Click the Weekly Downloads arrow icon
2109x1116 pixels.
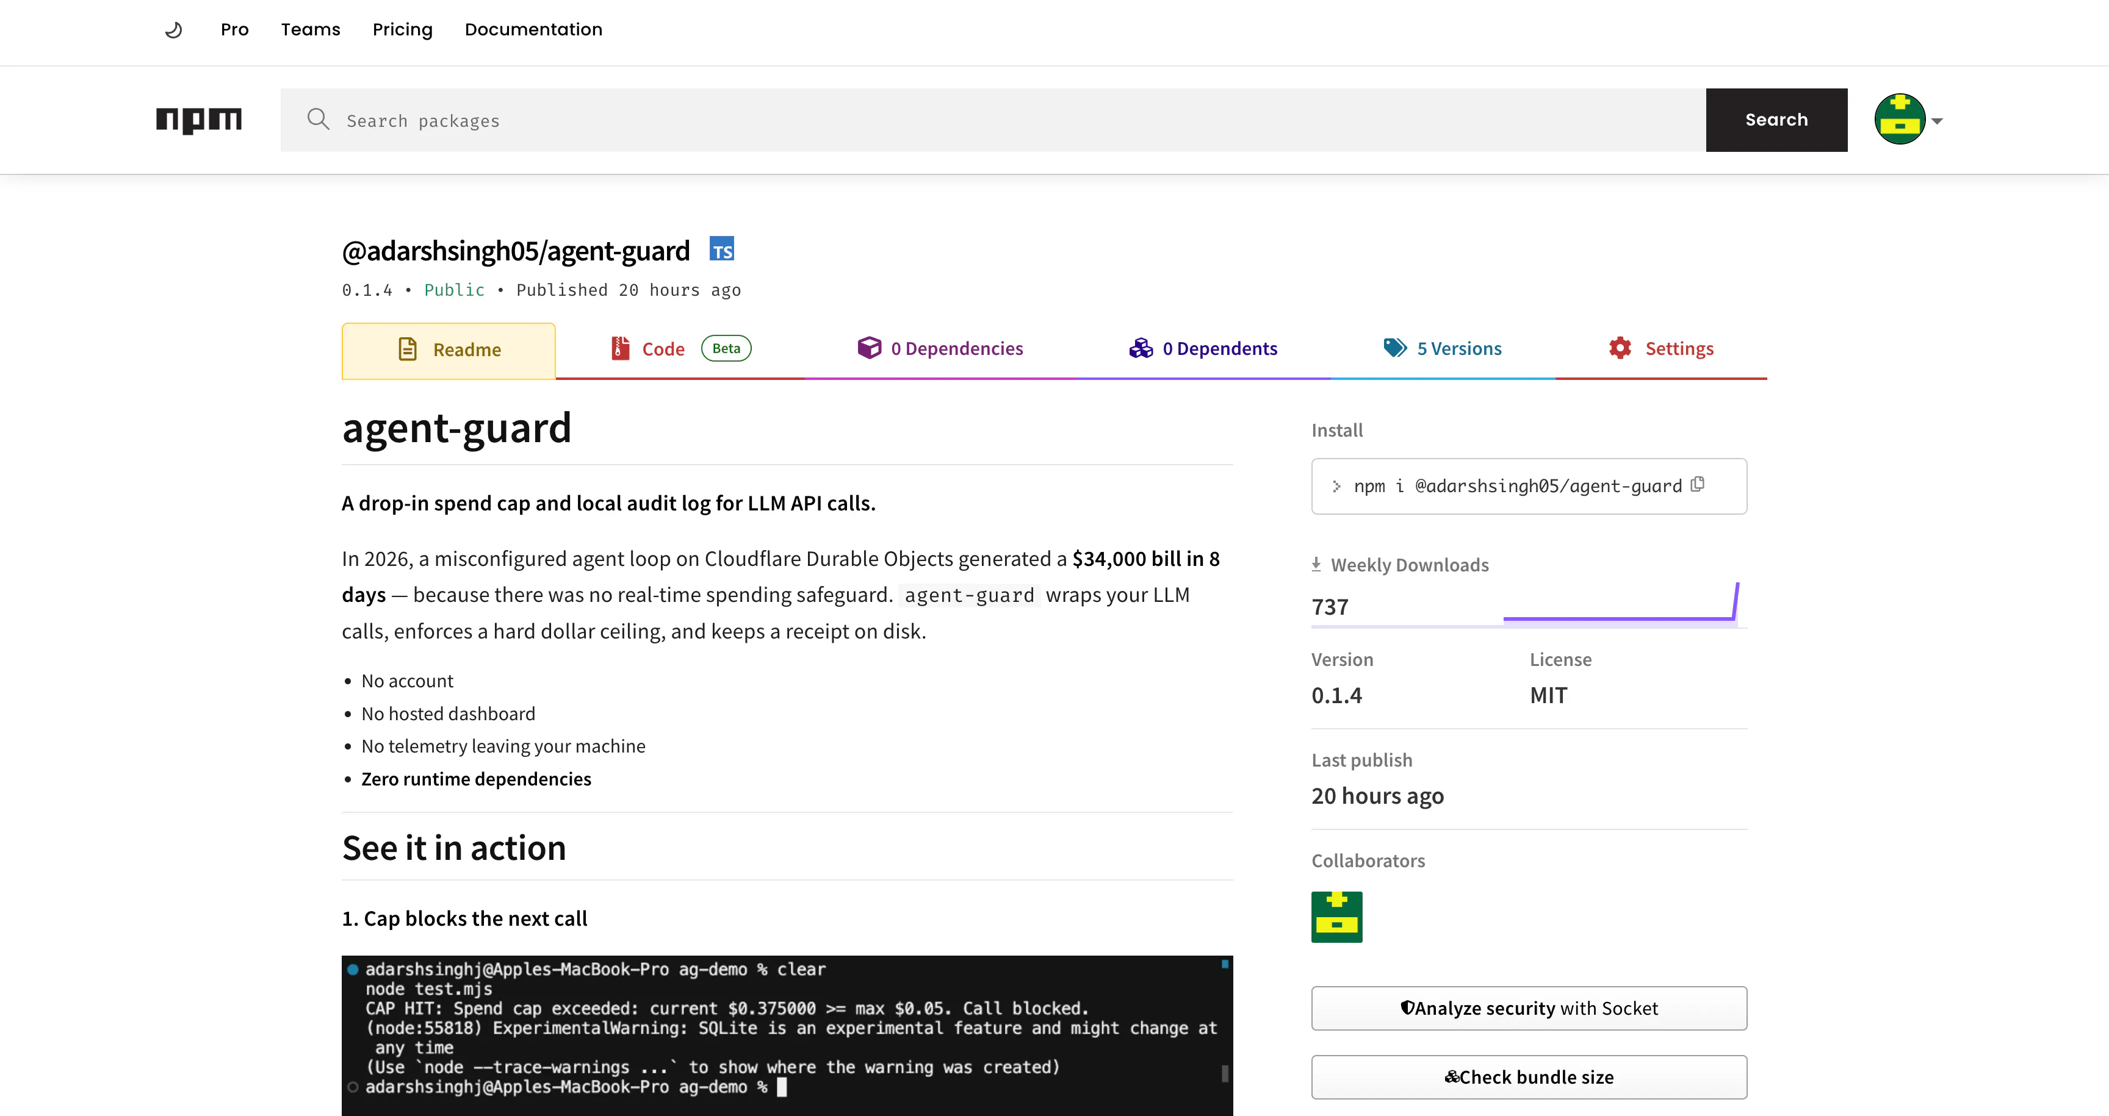(x=1316, y=565)
